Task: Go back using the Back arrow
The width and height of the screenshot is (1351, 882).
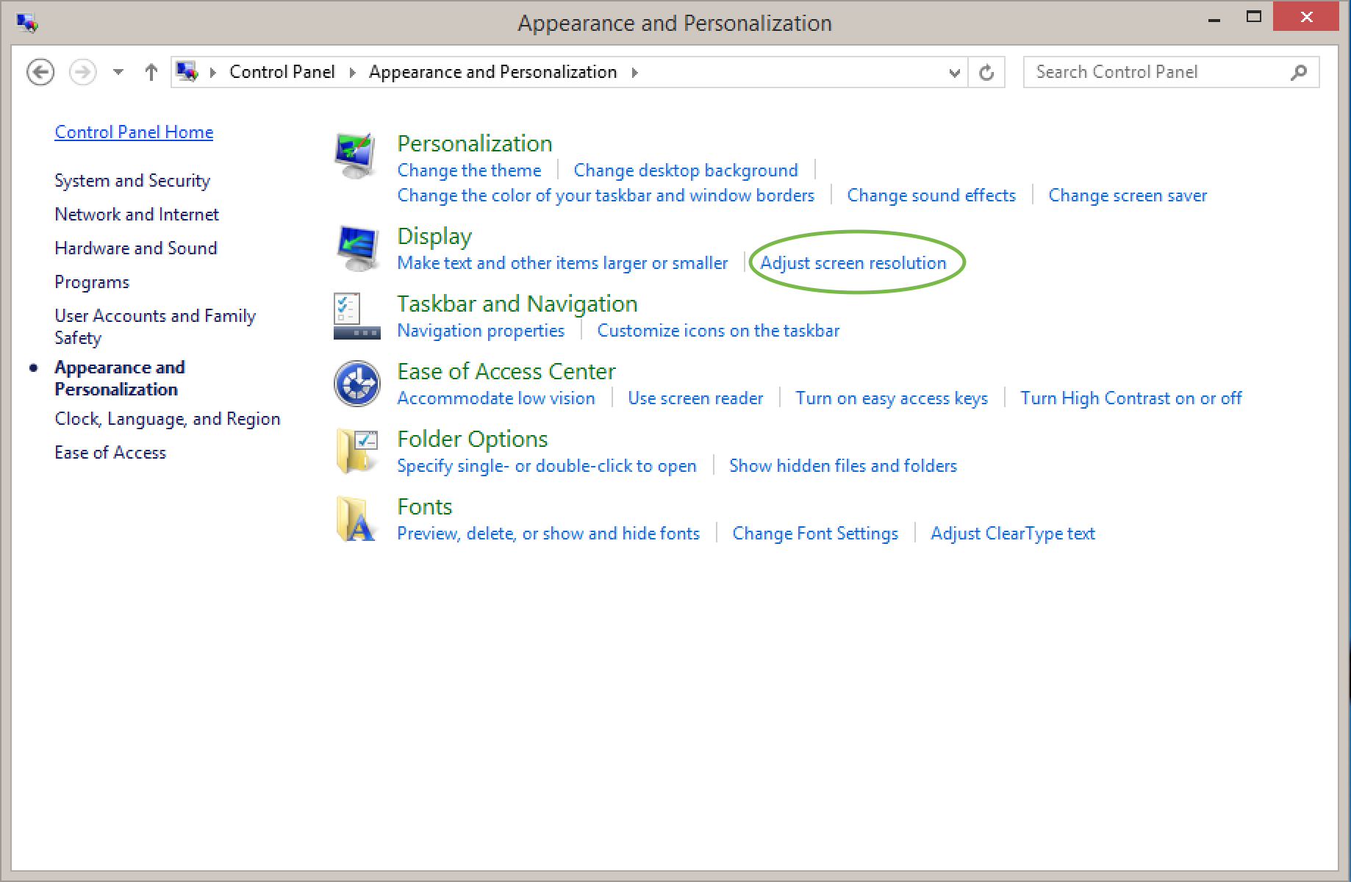Action: [40, 72]
